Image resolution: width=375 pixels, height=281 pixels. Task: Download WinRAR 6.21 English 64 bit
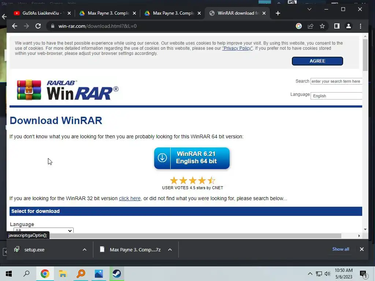(x=192, y=158)
